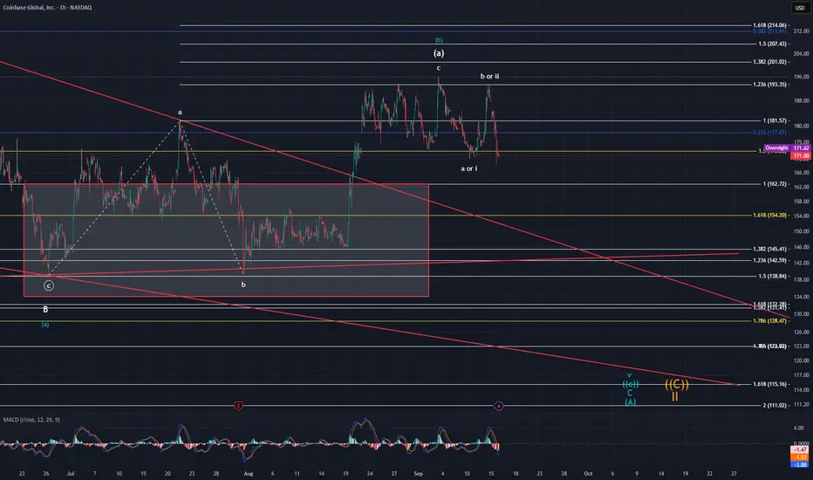Click the white '(a)' wave label at top

pos(439,53)
